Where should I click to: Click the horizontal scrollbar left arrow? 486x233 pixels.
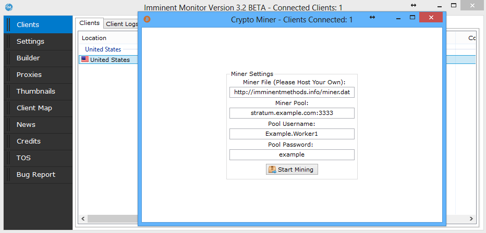click(83, 218)
